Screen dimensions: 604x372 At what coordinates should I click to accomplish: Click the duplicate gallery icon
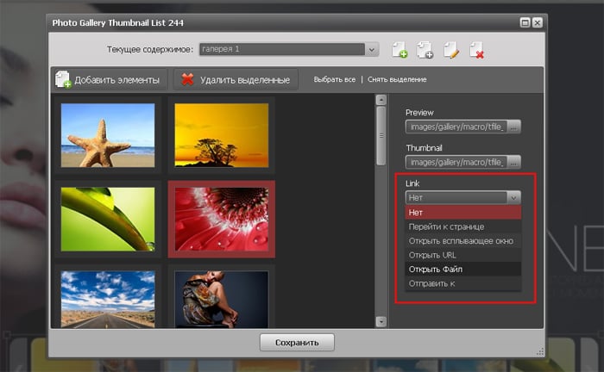pos(425,50)
